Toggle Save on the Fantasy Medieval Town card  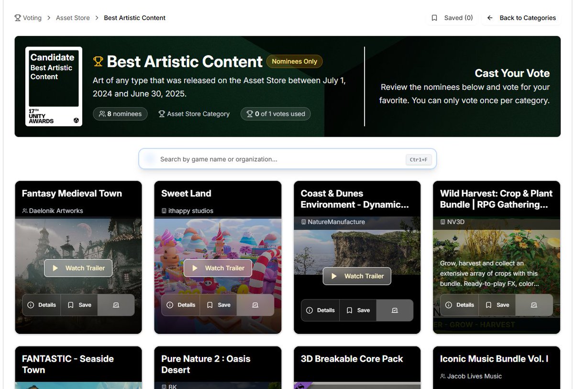(79, 305)
